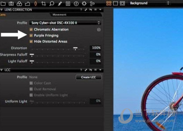The width and height of the screenshot is (183, 131).
Task: Open LCC presets list icon
Action: (95, 70)
